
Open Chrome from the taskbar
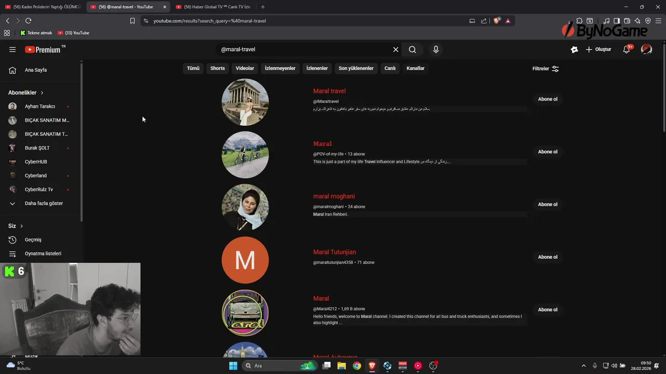click(x=357, y=366)
